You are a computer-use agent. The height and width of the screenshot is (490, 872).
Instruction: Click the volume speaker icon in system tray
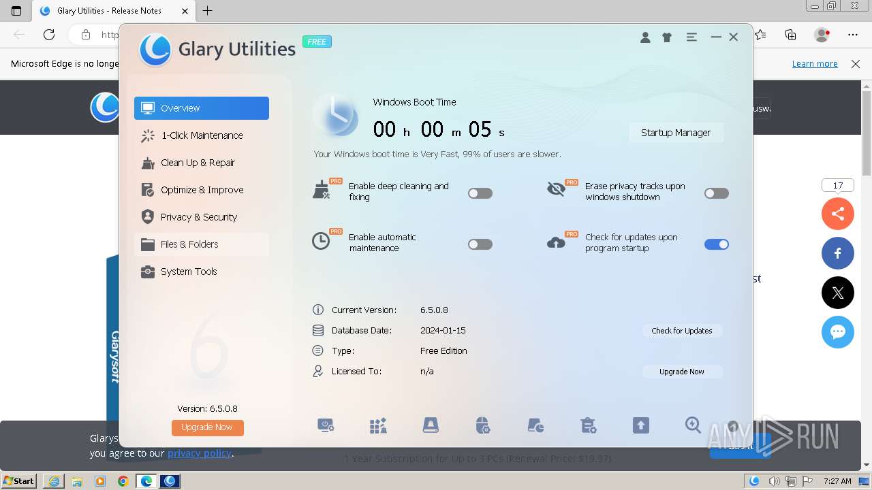(x=774, y=481)
